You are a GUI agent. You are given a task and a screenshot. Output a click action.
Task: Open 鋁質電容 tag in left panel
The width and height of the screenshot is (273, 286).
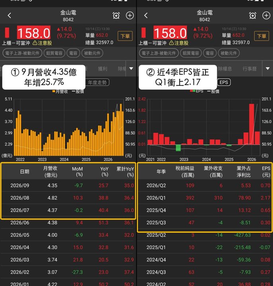tap(55, 53)
